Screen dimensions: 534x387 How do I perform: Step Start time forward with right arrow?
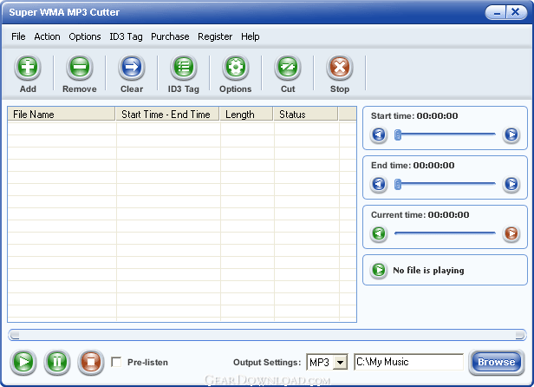click(511, 134)
